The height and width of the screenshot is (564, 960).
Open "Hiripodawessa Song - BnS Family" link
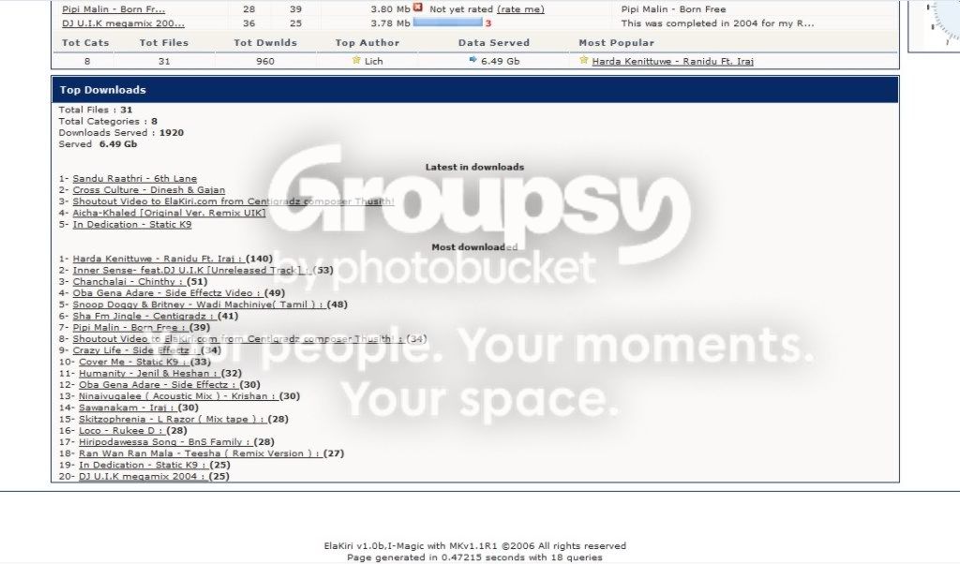tap(165, 442)
